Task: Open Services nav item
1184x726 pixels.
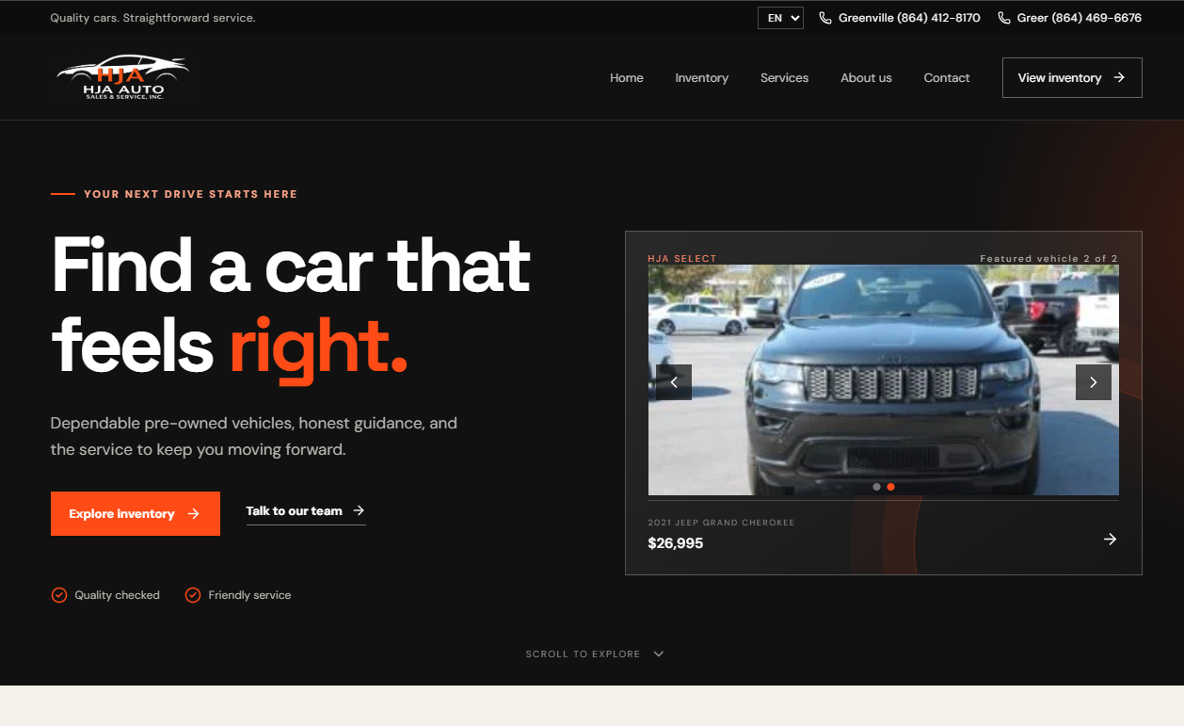Action: (x=785, y=78)
